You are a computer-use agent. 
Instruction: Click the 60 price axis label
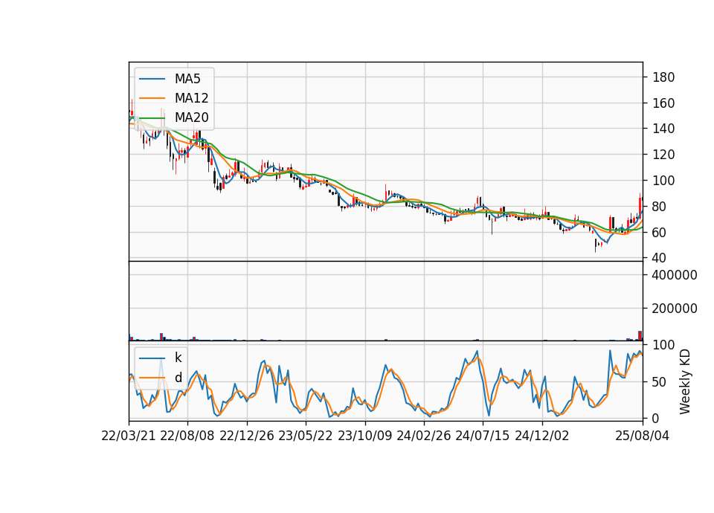tap(660, 233)
